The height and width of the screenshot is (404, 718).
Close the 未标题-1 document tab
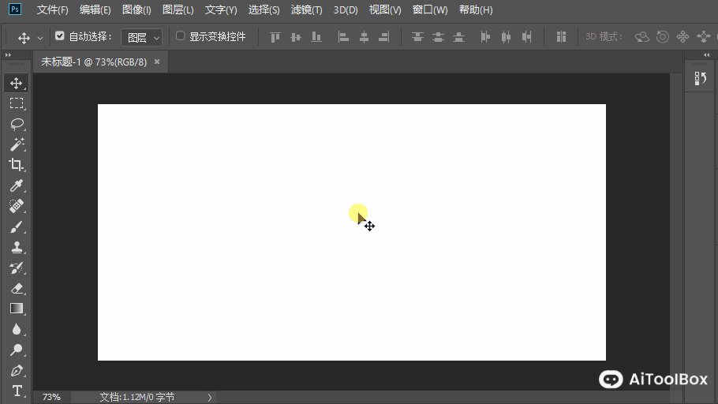coord(157,62)
